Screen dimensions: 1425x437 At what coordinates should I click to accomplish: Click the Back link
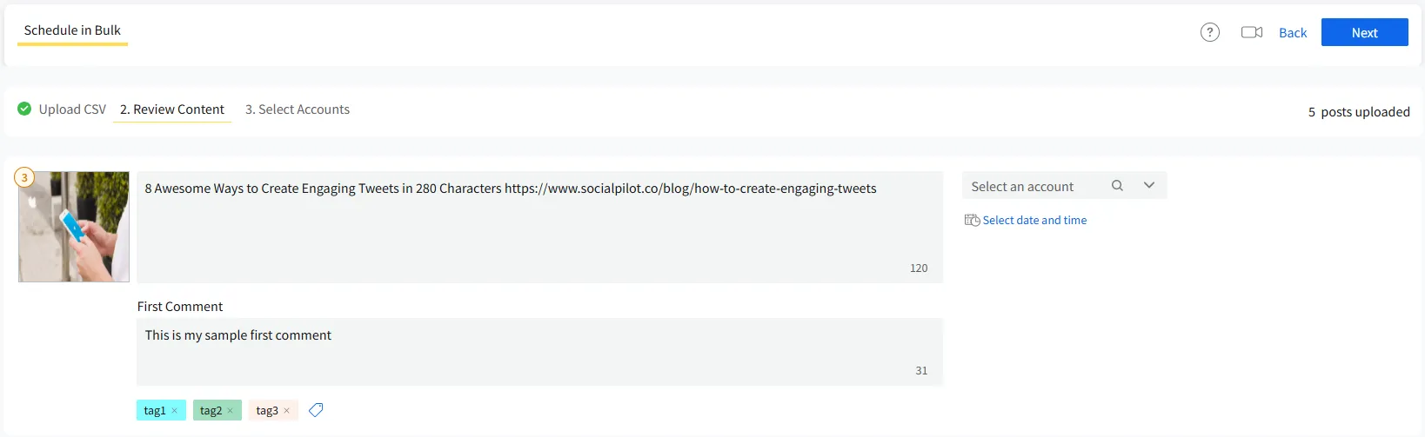tap(1293, 33)
